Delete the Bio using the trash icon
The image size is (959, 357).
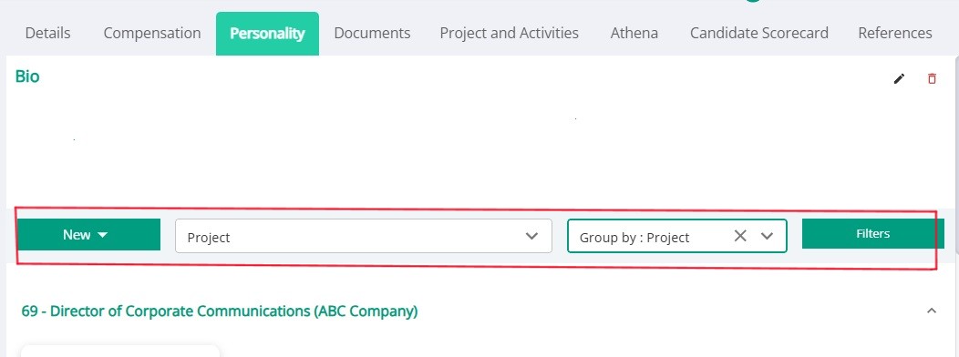point(932,79)
